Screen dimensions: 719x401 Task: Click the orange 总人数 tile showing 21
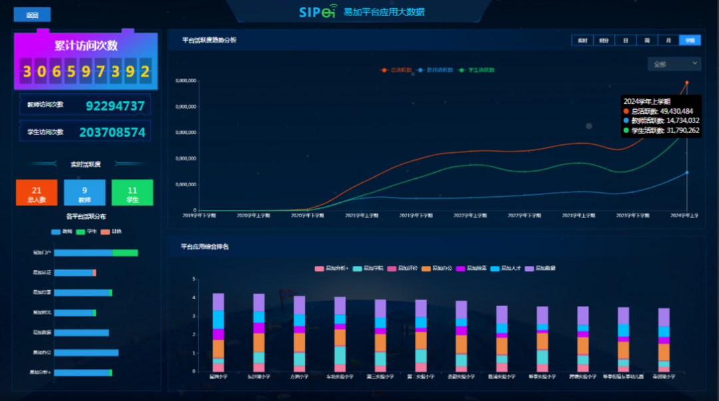coord(37,193)
